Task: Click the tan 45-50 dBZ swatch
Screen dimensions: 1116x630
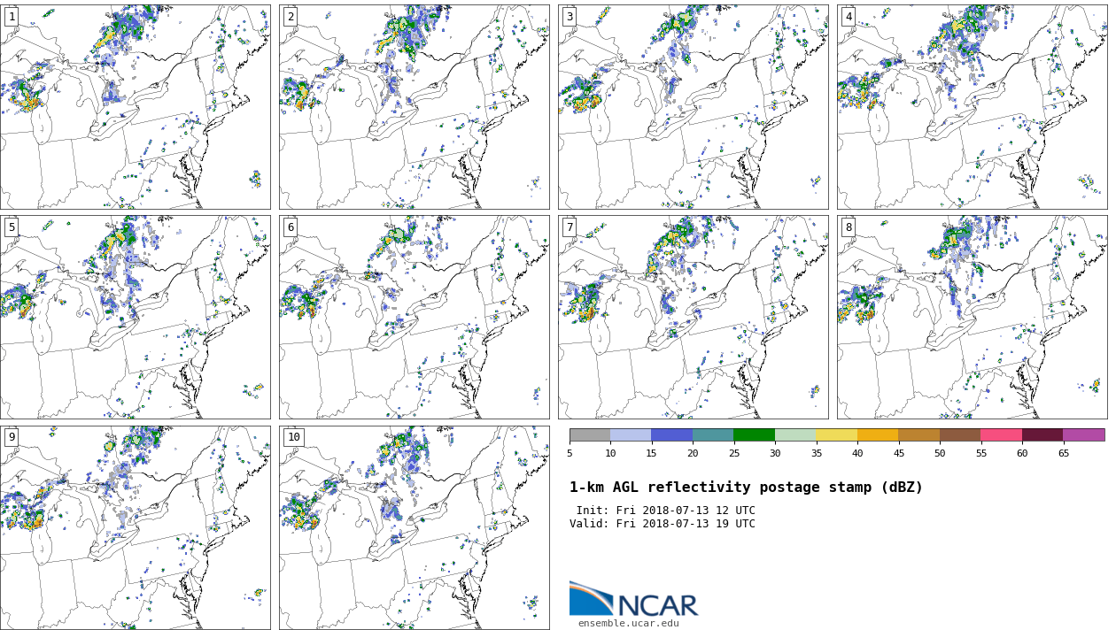Action: [x=919, y=434]
